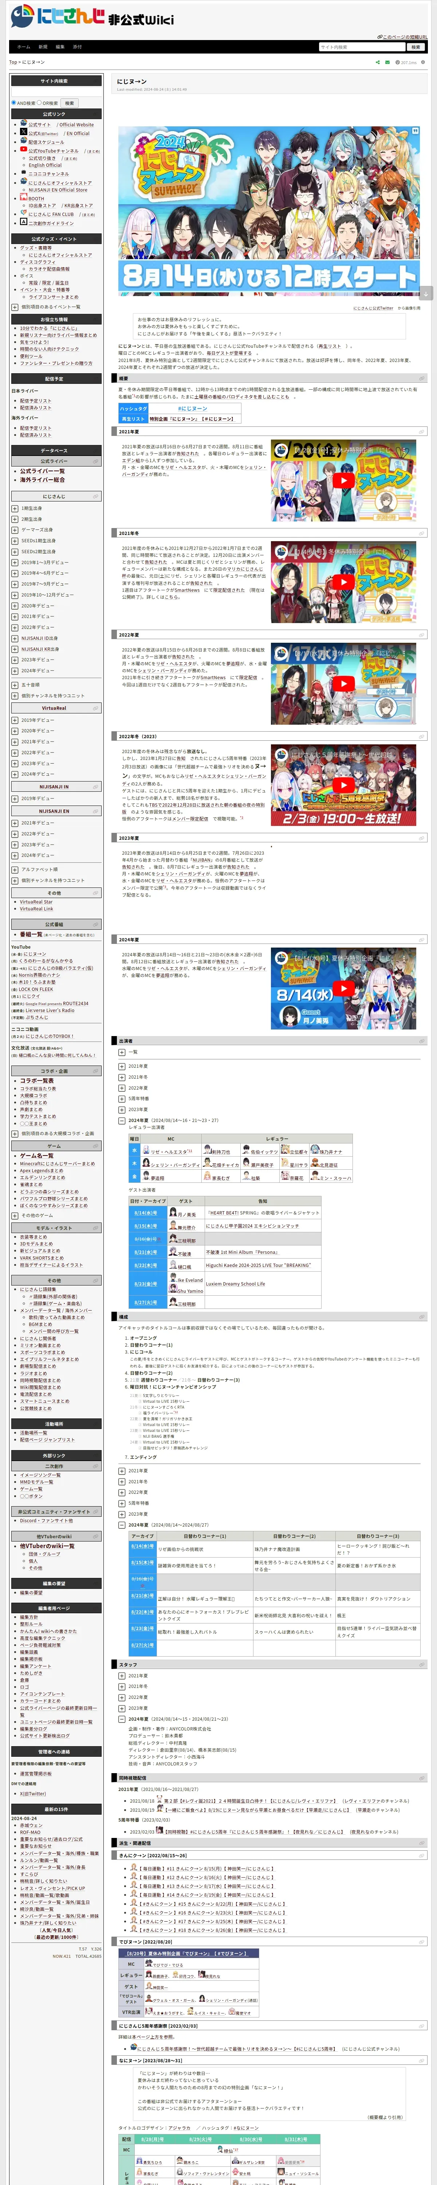Open 公式ライバー一覧 link
This screenshot has width=437, height=2185.
pyautogui.click(x=43, y=471)
